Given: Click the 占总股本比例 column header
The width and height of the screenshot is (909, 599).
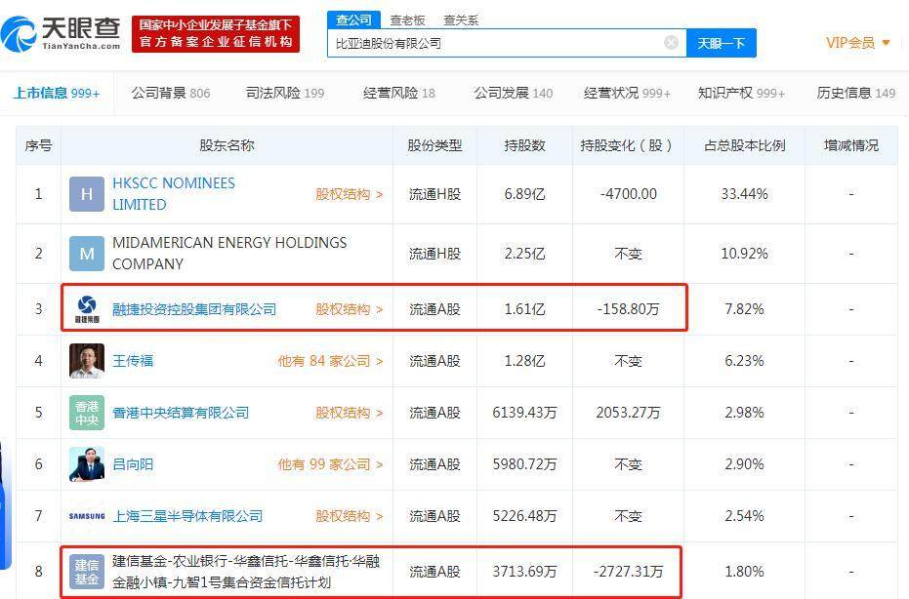Looking at the screenshot, I should (744, 145).
